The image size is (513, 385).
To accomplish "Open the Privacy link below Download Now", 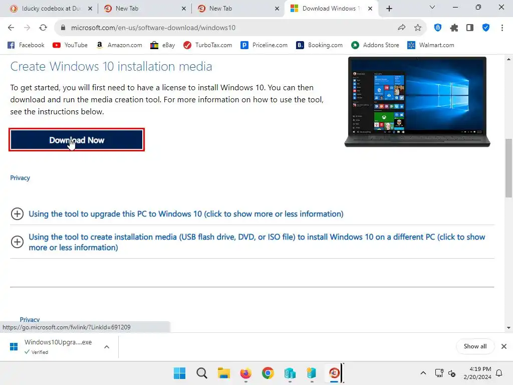I will (20, 178).
